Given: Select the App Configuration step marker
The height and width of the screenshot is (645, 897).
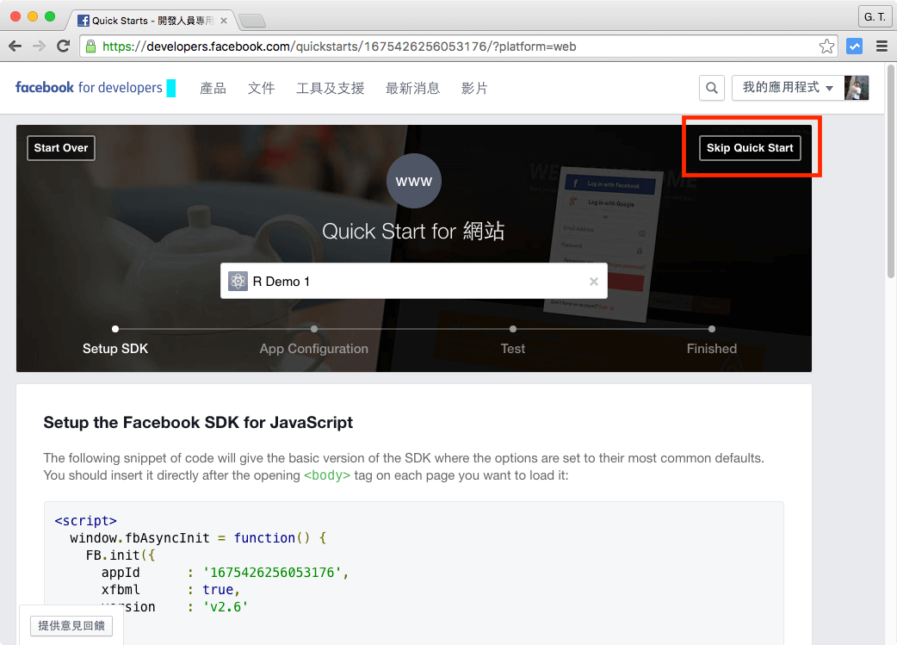Looking at the screenshot, I should [x=314, y=329].
